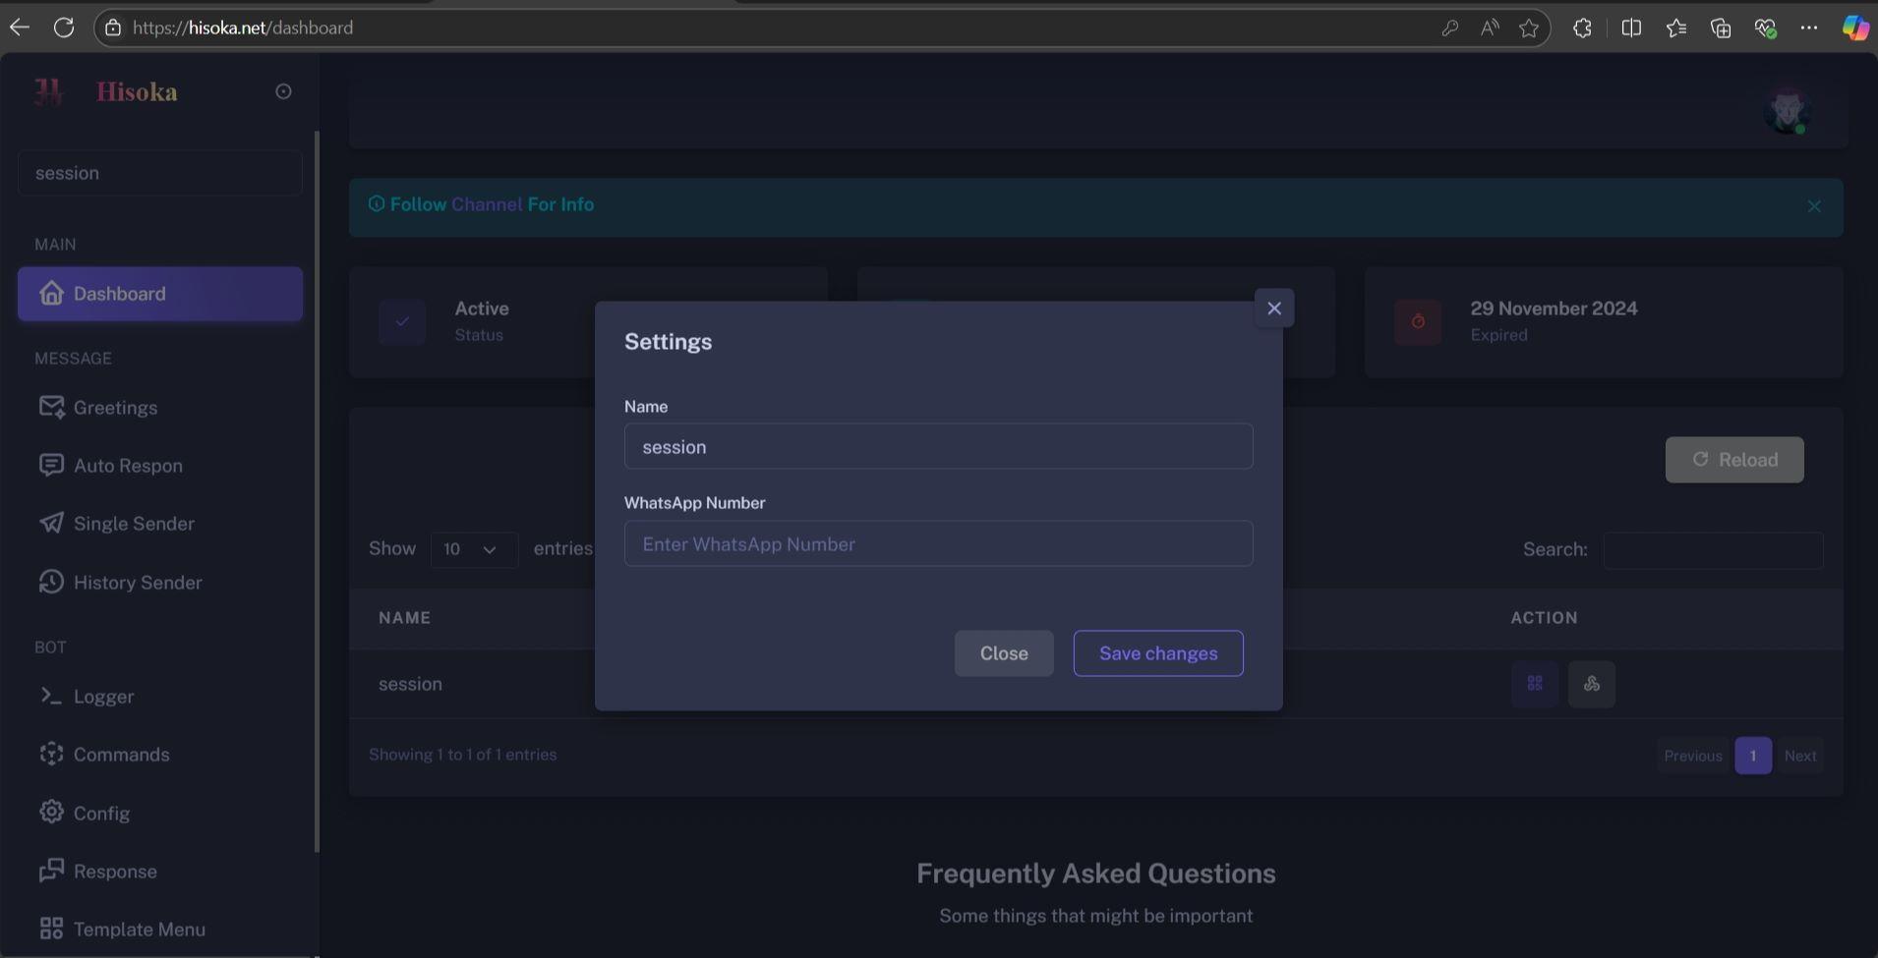Close the Settings dialog with X

1273,309
